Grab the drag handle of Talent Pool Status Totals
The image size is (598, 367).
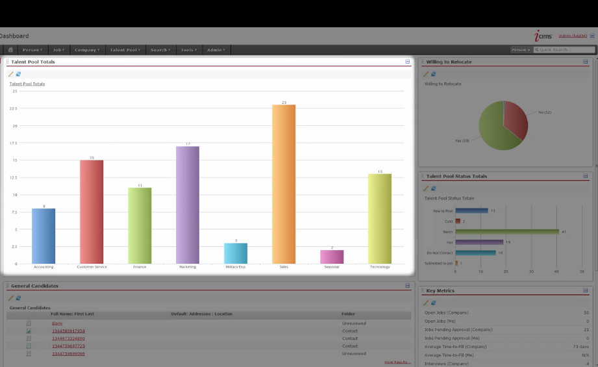pos(423,176)
